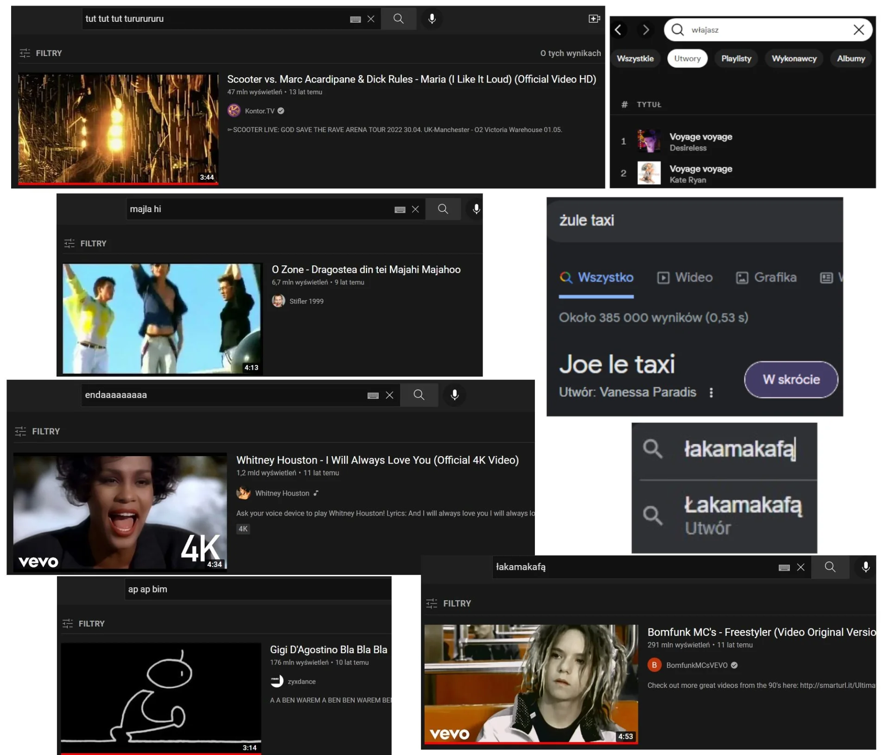The image size is (890, 755).
Task: Open 'I Will Always Love You' video title
Action: click(377, 460)
